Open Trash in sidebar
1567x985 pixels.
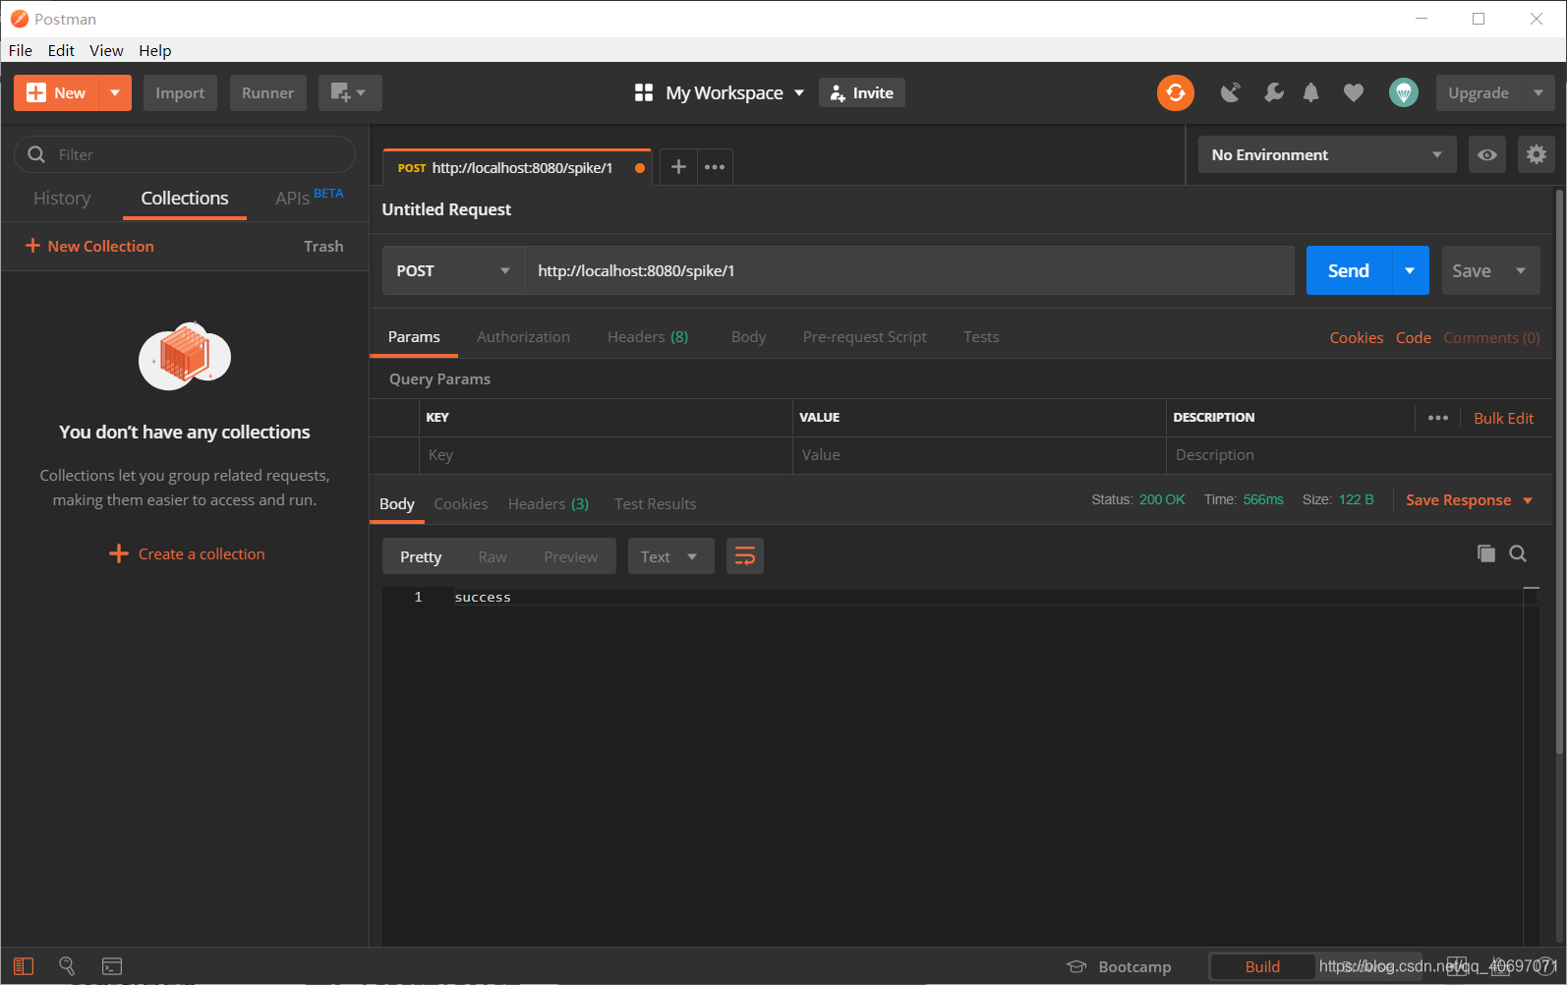click(x=323, y=246)
